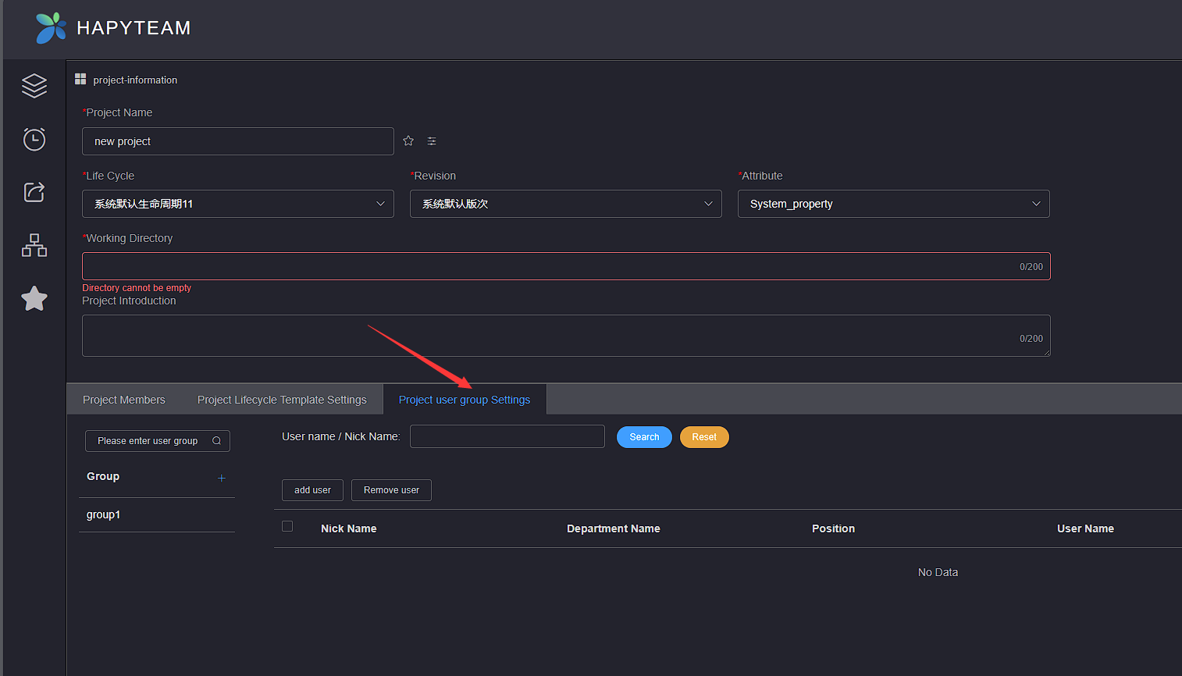
Task: Click the 'Directory cannot be empty' error text
Action: click(x=137, y=288)
